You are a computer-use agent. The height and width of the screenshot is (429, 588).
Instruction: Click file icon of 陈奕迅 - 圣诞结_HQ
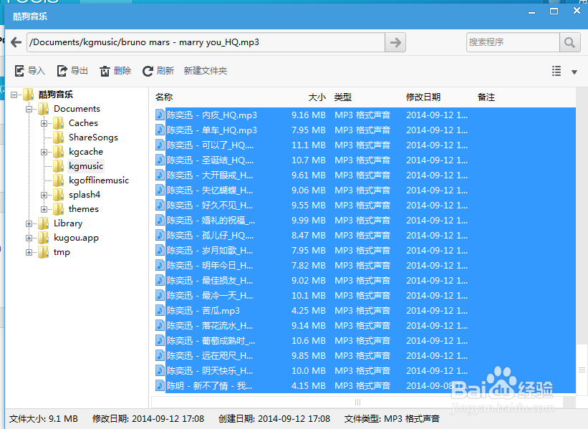coord(160,160)
